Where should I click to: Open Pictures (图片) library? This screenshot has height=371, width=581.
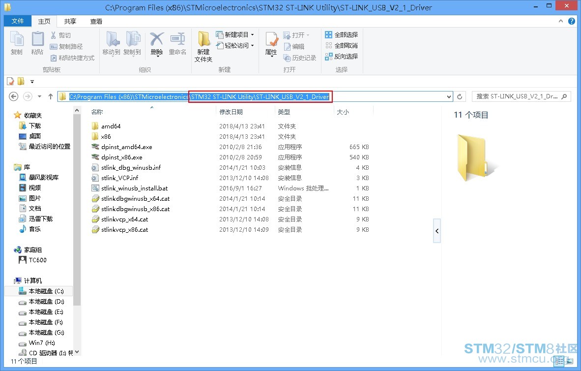(x=35, y=198)
